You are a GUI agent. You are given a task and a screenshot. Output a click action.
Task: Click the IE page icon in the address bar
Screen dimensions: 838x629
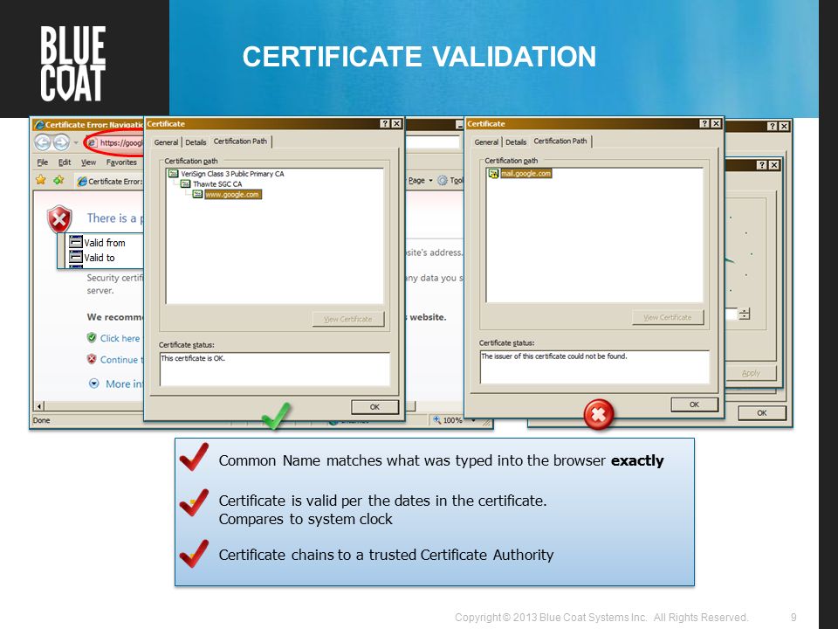[92, 142]
